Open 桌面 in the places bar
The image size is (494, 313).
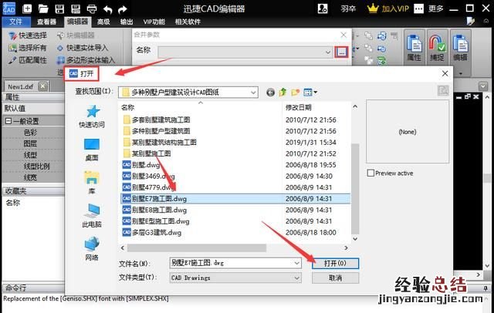pos(92,150)
